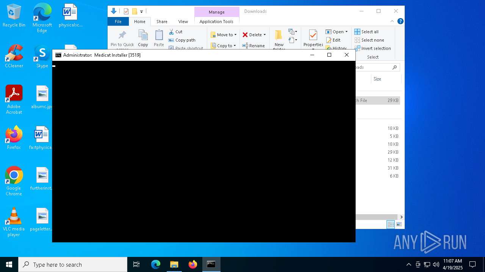This screenshot has width=485, height=272.
Task: Open the Google Chrome desktop shortcut
Action: pyautogui.click(x=14, y=181)
